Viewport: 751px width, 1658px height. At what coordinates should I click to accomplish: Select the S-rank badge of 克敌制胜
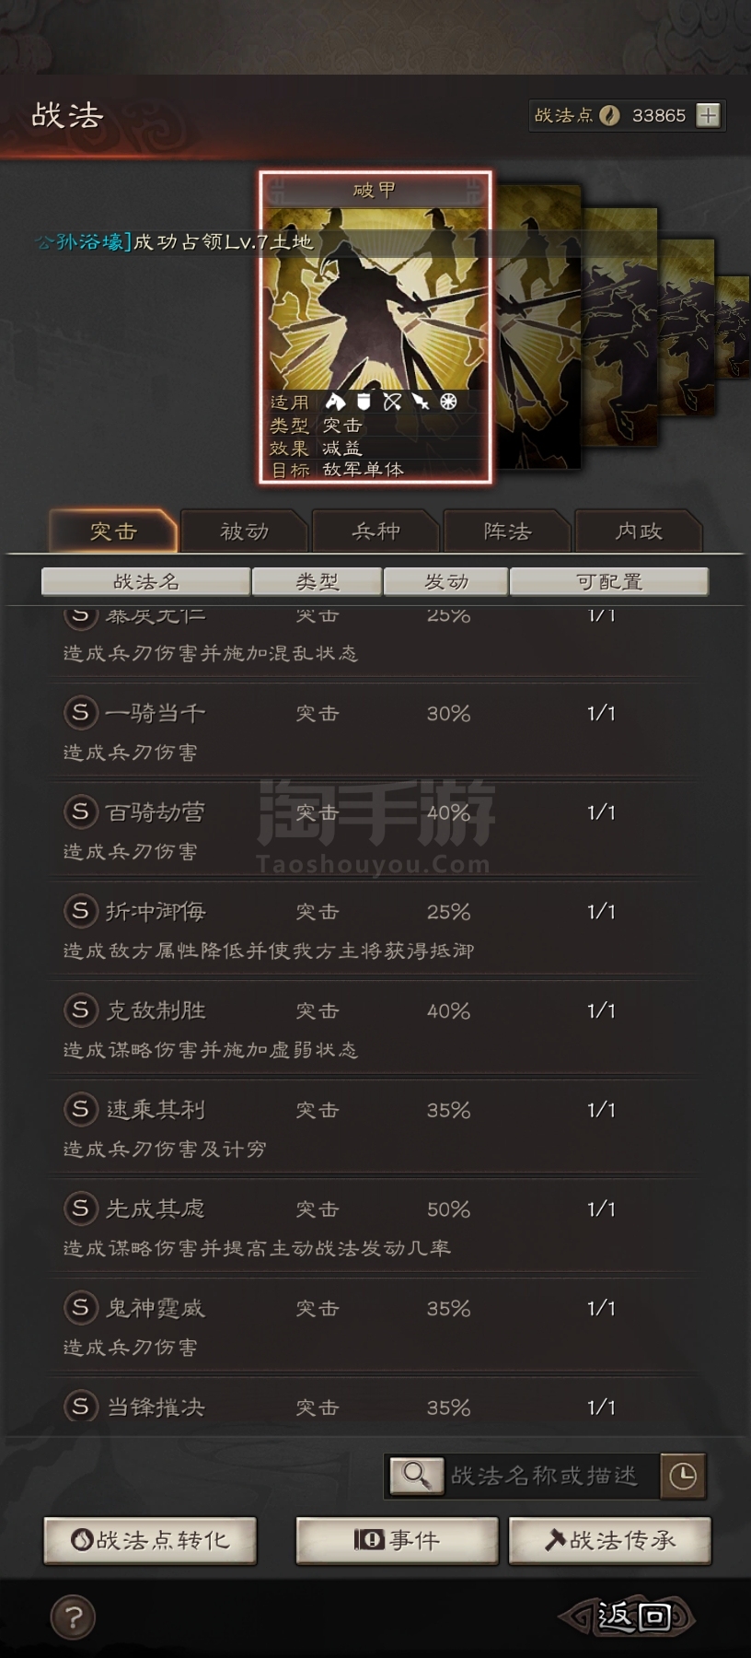tap(80, 1010)
